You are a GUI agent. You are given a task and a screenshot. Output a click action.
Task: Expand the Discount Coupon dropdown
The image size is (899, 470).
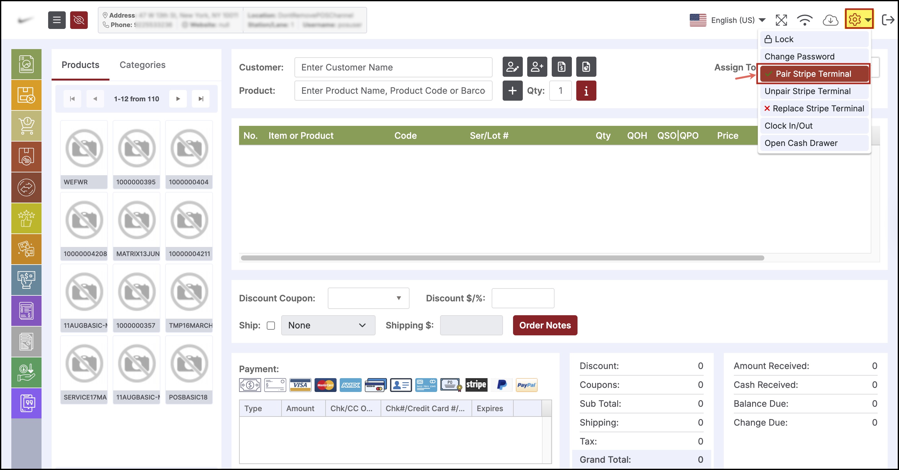368,298
